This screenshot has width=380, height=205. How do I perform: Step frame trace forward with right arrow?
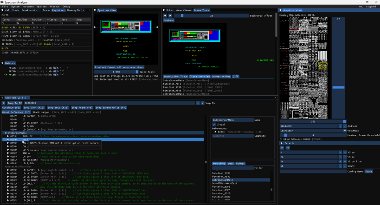(170, 15)
